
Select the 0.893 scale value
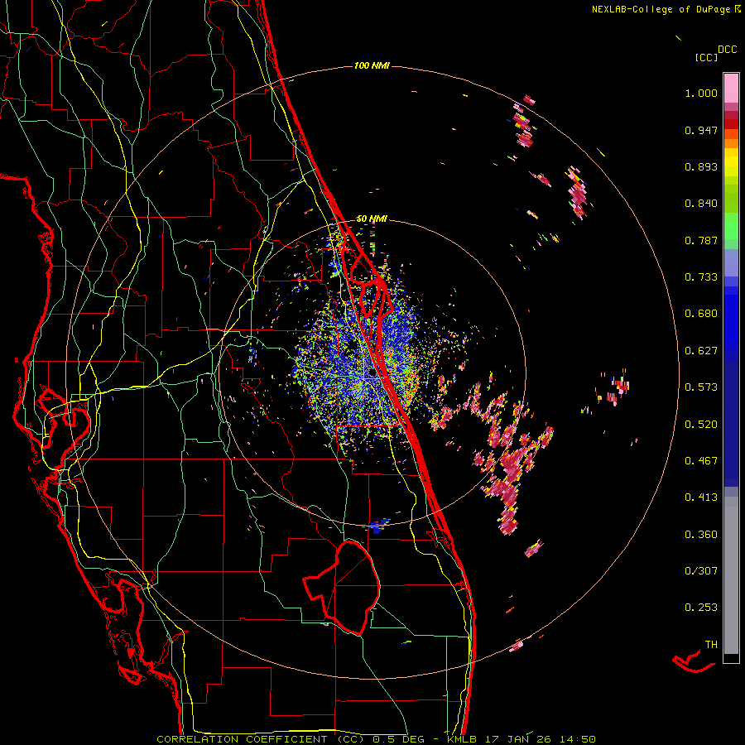coord(701,166)
